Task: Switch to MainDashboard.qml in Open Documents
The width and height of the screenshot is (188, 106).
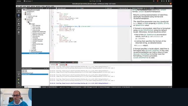Action: pyautogui.click(x=27, y=73)
